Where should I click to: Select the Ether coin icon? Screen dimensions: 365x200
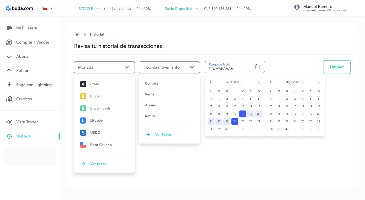point(83,84)
